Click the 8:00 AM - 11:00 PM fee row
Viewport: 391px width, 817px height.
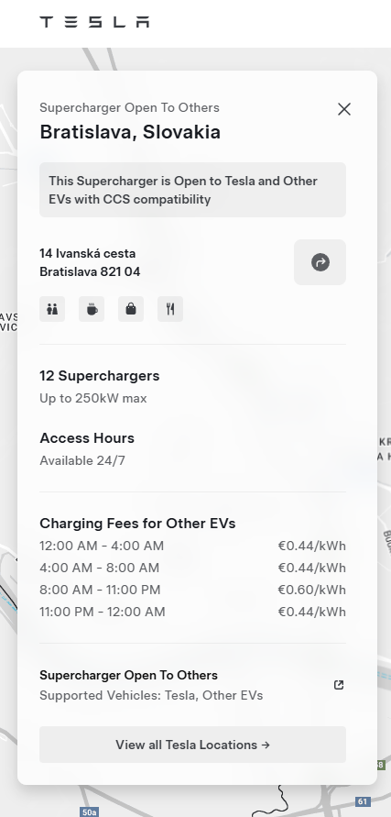(192, 590)
